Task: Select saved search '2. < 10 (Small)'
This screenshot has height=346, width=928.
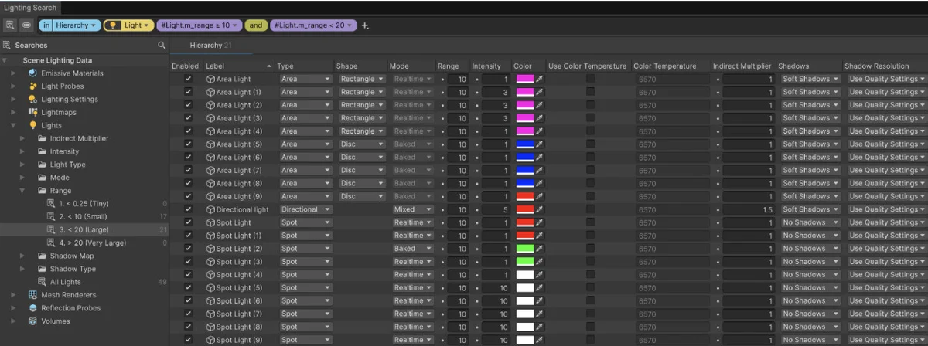Action: (x=85, y=216)
